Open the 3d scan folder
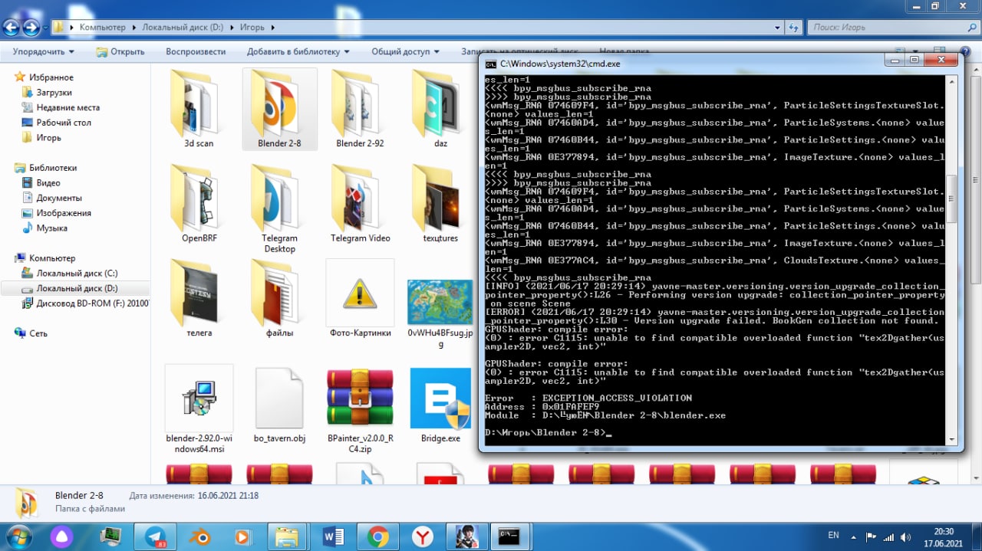This screenshot has height=551, width=982. click(x=199, y=108)
